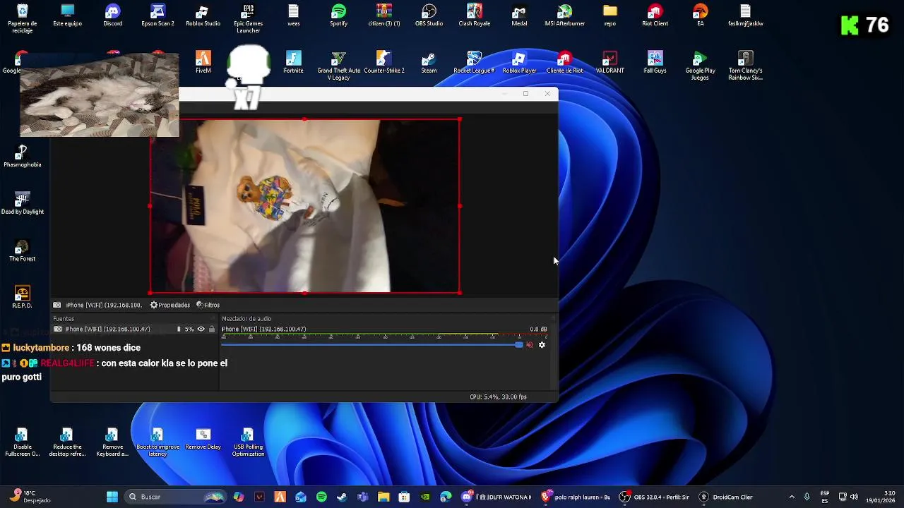Click the Windows Start button
The width and height of the screenshot is (904, 508).
tap(112, 497)
